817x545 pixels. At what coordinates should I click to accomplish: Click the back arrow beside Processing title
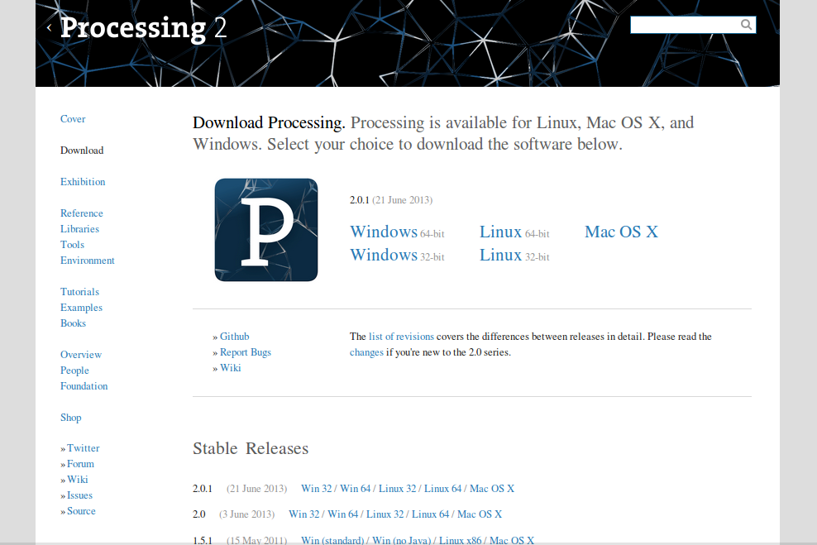(x=50, y=27)
